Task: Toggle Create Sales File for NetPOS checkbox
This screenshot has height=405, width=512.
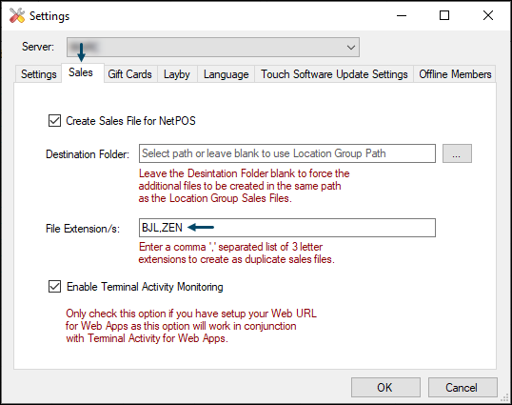Action: (x=54, y=121)
